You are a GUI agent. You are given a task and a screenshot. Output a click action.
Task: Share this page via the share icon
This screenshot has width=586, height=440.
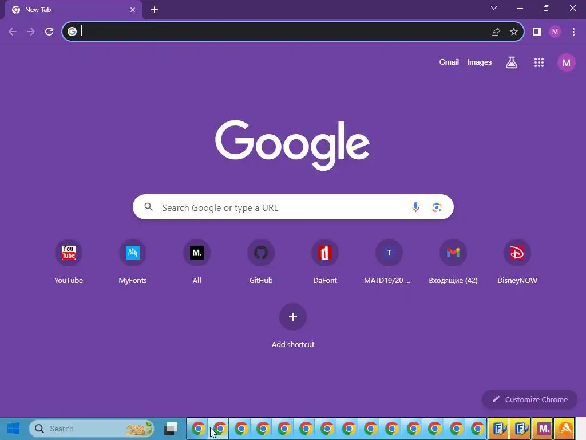pyautogui.click(x=496, y=32)
